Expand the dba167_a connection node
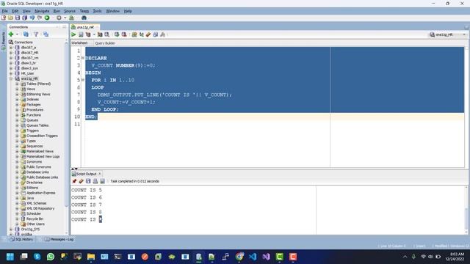 coord(11,47)
